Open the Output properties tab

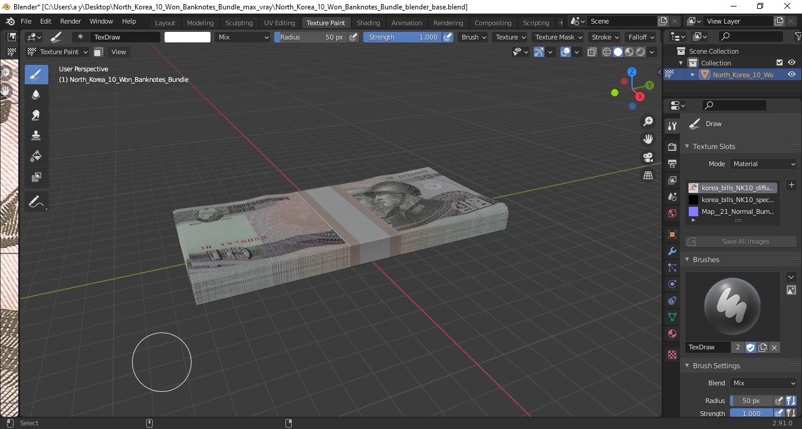(672, 163)
